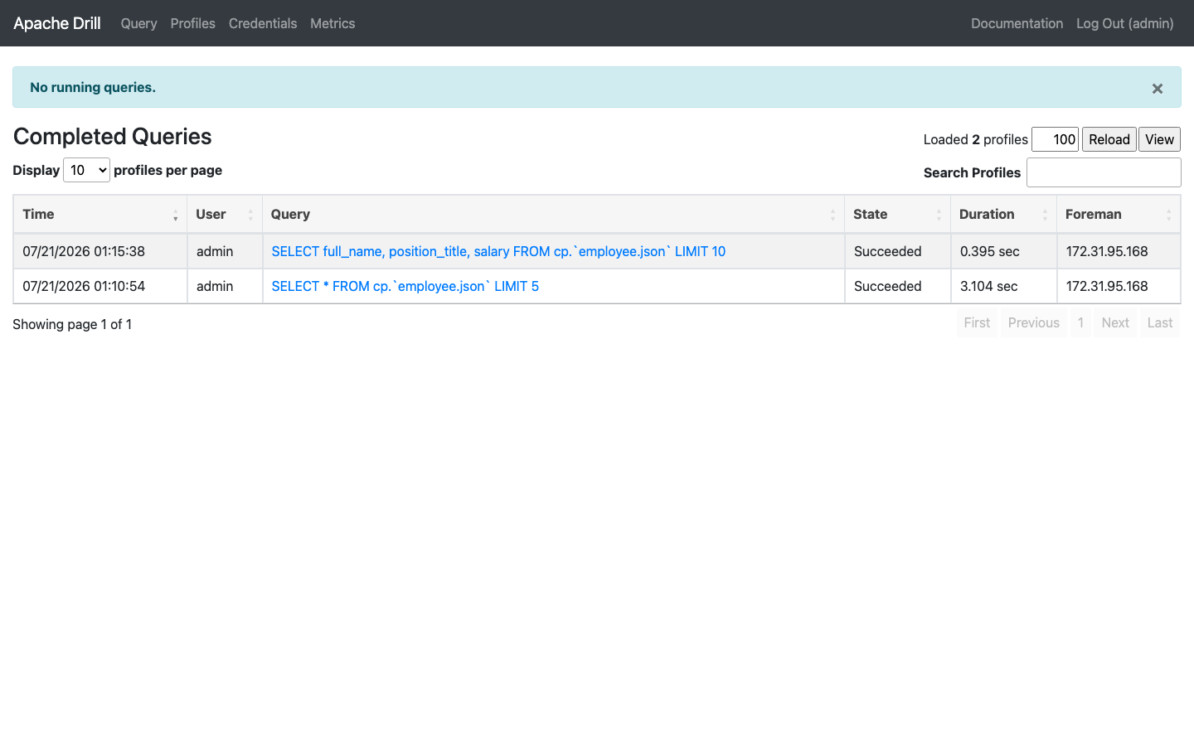Open the Query nav item
Viewport: 1194px width, 746px height.
[138, 23]
